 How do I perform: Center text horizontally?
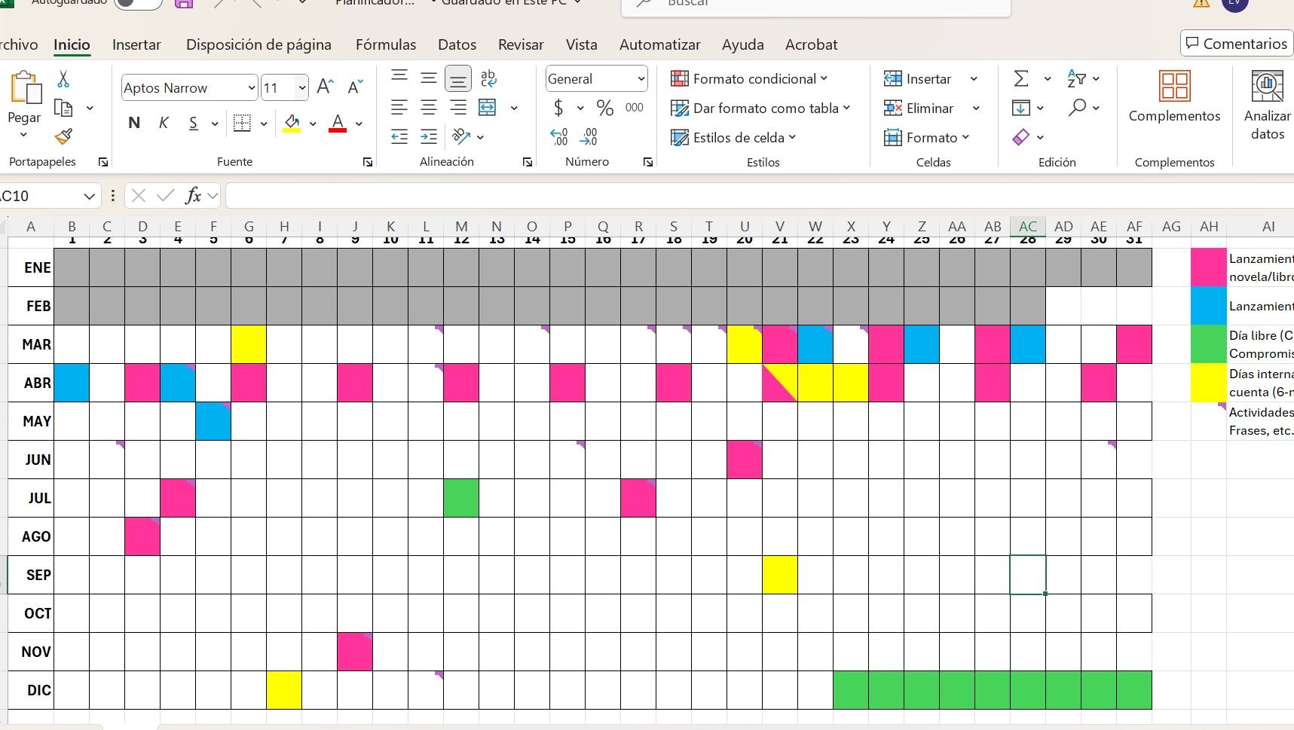429,107
